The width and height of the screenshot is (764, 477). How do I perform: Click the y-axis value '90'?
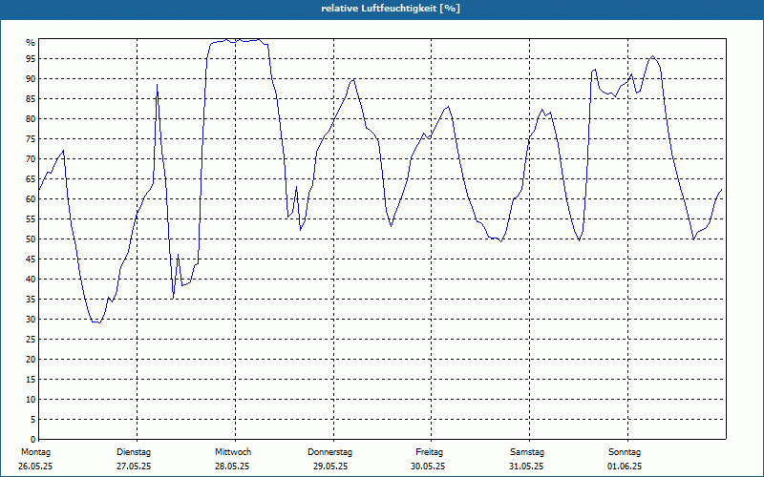pyautogui.click(x=31, y=79)
